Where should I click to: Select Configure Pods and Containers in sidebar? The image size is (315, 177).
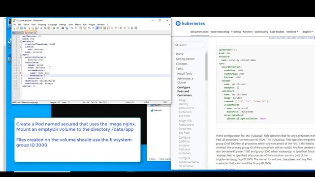[184, 91]
